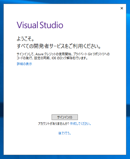Click the アカウントがありませんか? text

(53, 124)
